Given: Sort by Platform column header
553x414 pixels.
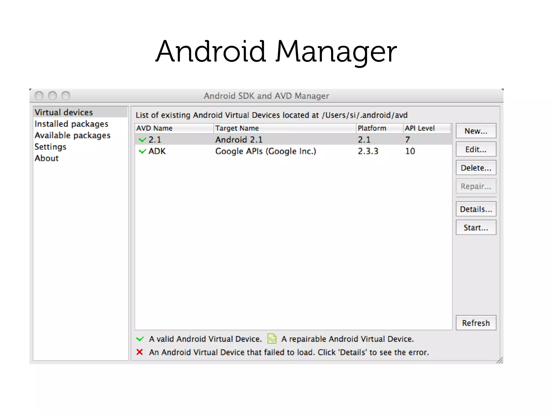Looking at the screenshot, I should pyautogui.click(x=380, y=128).
